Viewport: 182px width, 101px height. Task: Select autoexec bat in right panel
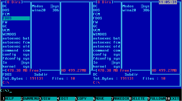(x=107, y=38)
